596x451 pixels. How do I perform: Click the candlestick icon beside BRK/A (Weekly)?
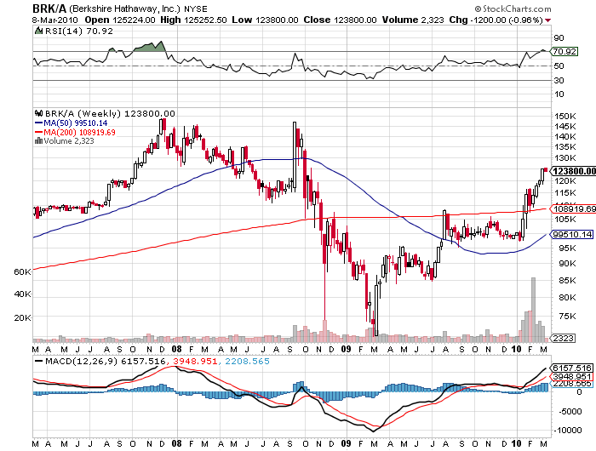coord(38,113)
